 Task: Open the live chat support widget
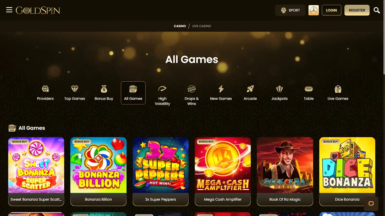(x=371, y=204)
